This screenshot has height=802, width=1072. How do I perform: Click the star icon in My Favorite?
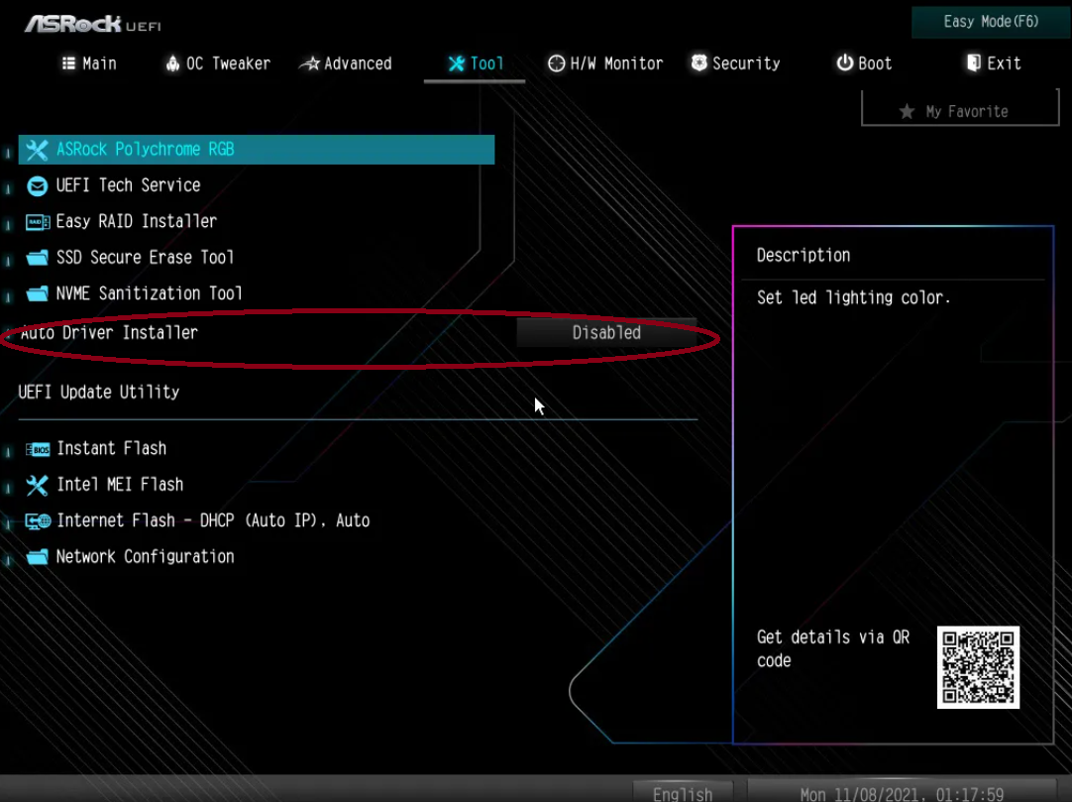pyautogui.click(x=907, y=112)
